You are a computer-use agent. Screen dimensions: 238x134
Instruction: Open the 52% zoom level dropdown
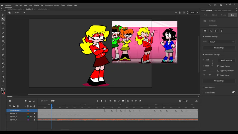[x=198, y=13]
